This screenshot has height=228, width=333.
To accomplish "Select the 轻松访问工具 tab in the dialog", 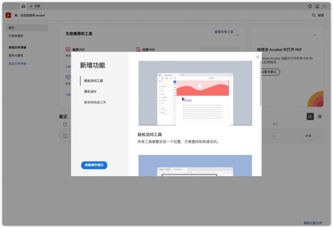I will [x=93, y=81].
